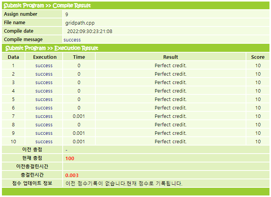The height and width of the screenshot is (197, 271).
Task: Open the success link for Data 4
Action: point(44,91)
